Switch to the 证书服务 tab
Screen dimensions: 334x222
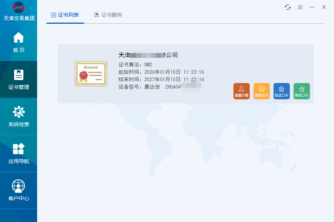[108, 15]
